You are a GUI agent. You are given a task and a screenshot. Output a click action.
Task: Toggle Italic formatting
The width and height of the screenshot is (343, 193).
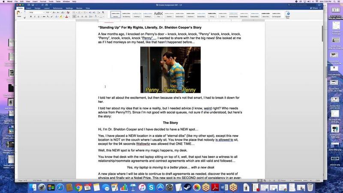pos(35,16)
